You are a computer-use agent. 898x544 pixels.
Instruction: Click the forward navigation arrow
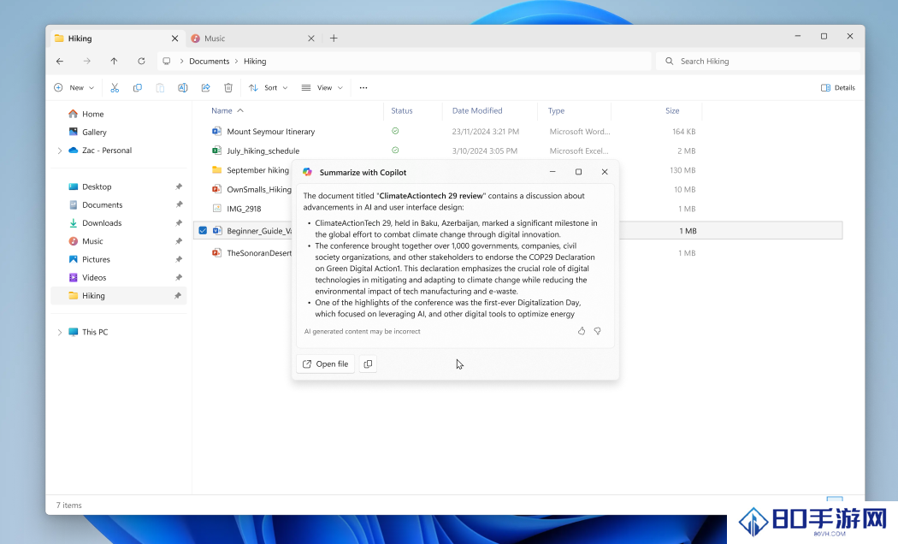click(x=87, y=62)
